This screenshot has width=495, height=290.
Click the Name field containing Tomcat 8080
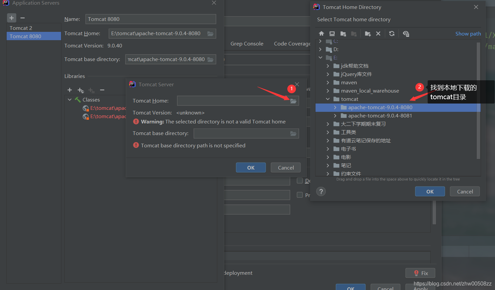pyautogui.click(x=151, y=19)
